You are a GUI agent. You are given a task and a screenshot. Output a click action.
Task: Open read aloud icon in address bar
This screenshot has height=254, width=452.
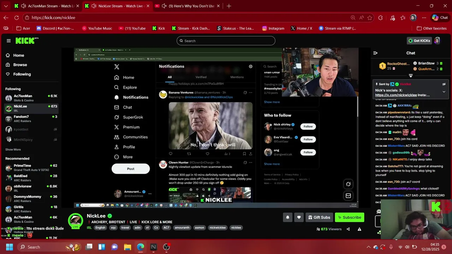click(361, 18)
